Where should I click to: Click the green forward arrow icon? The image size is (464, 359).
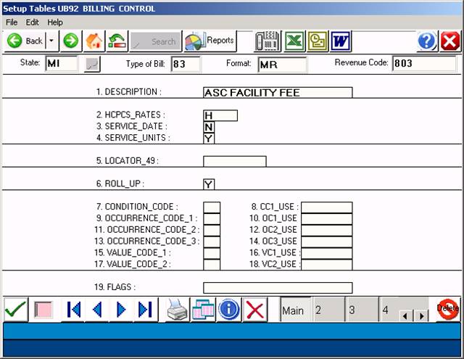point(70,41)
